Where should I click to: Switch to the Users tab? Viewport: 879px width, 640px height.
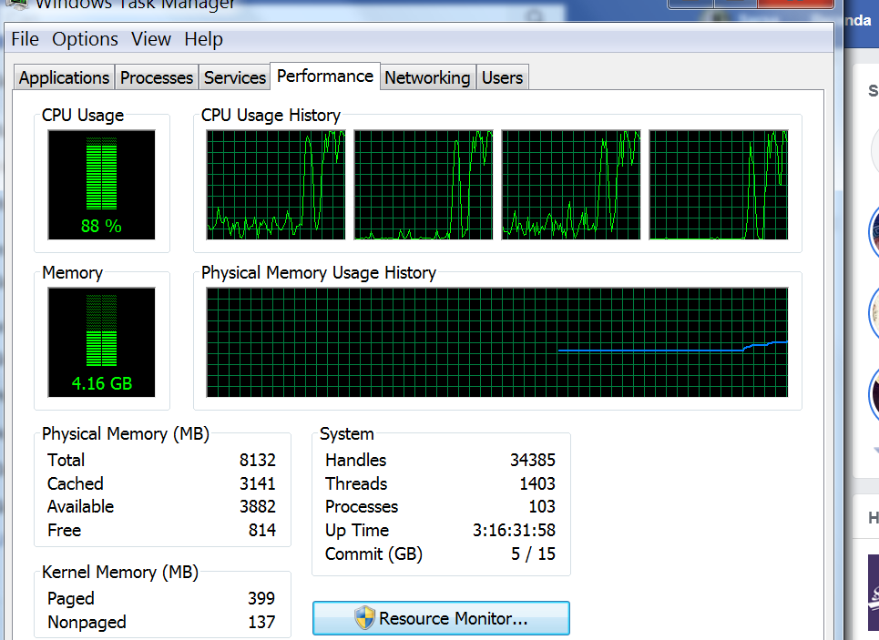tap(502, 78)
